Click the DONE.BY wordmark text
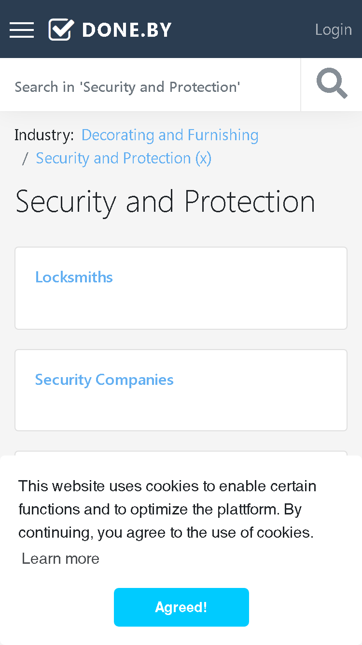The height and width of the screenshot is (645, 362). pos(127,30)
